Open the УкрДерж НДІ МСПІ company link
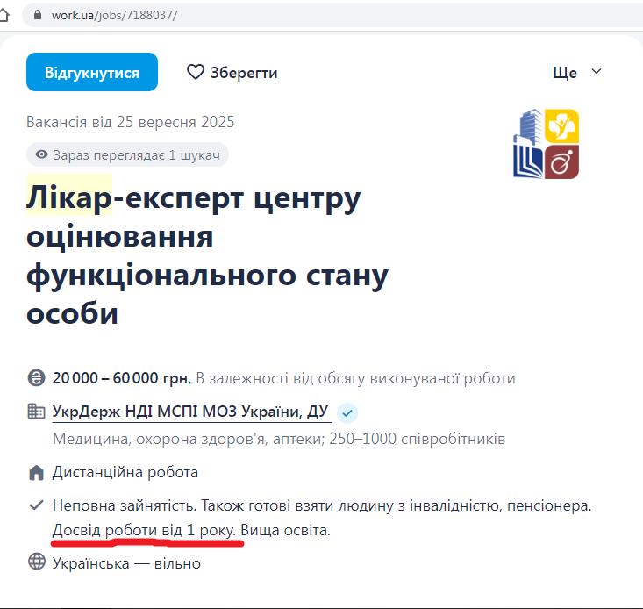This screenshot has width=643, height=609. coord(191,412)
